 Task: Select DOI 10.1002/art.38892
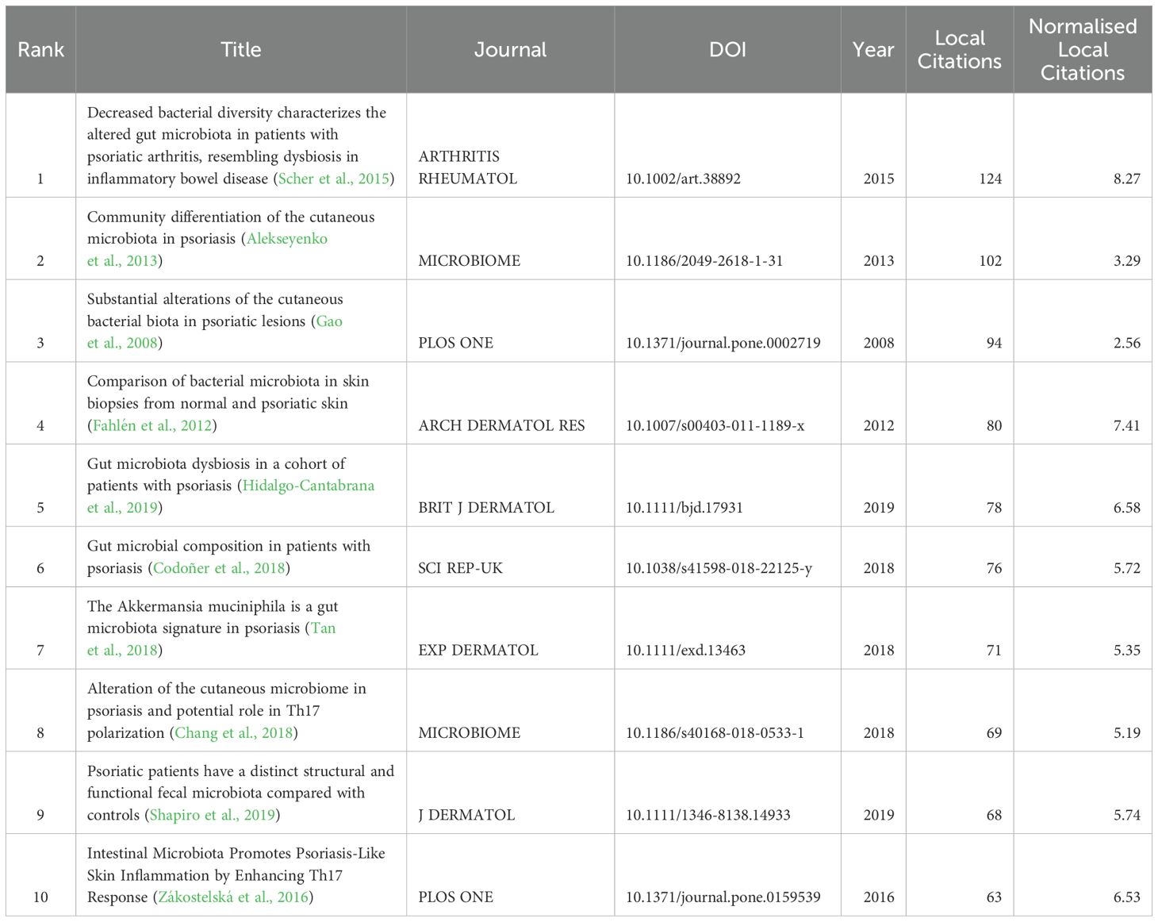click(x=683, y=179)
